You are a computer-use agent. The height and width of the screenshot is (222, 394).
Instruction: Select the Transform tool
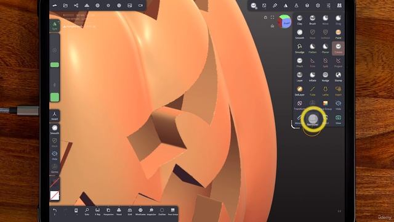(300, 105)
